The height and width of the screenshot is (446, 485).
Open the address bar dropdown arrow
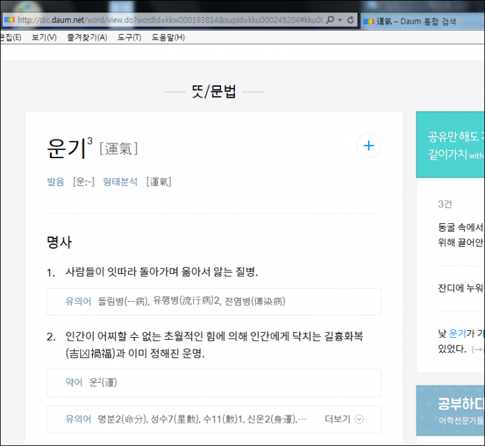click(340, 20)
